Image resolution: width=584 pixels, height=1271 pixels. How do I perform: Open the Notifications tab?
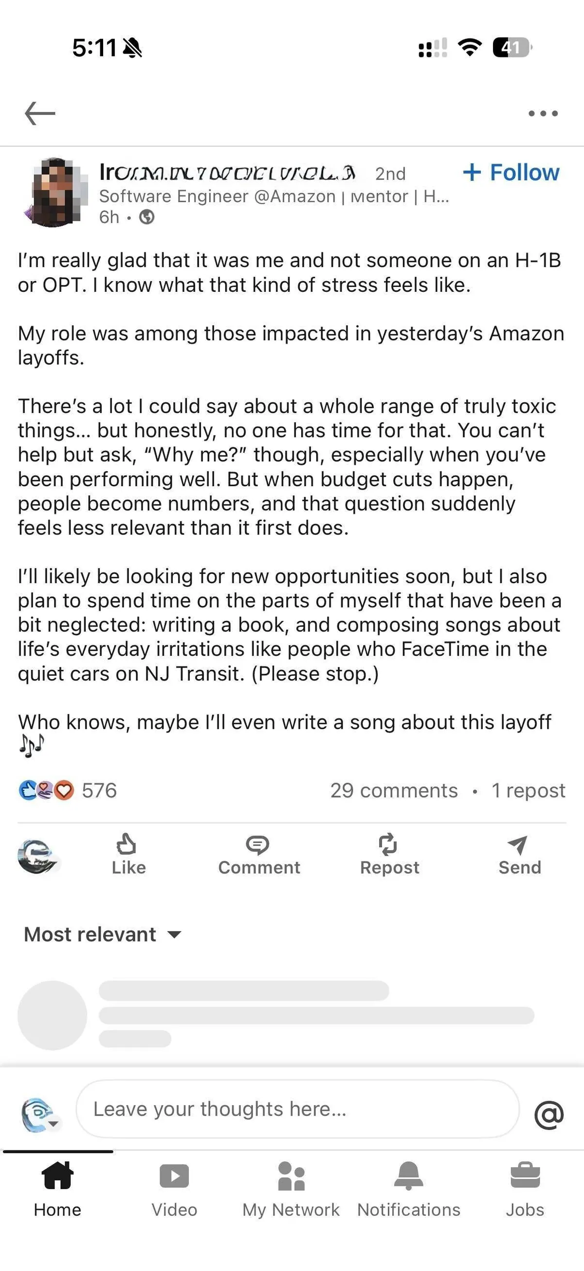408,1189
